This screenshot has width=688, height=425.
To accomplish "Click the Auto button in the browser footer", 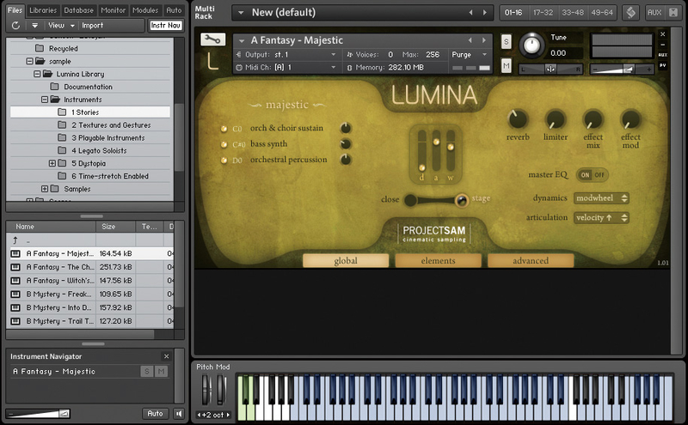I will 155,414.
